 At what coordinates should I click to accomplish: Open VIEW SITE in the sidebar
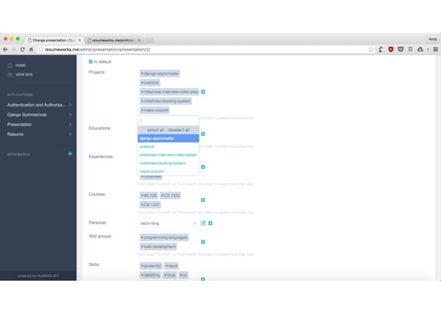(x=23, y=75)
